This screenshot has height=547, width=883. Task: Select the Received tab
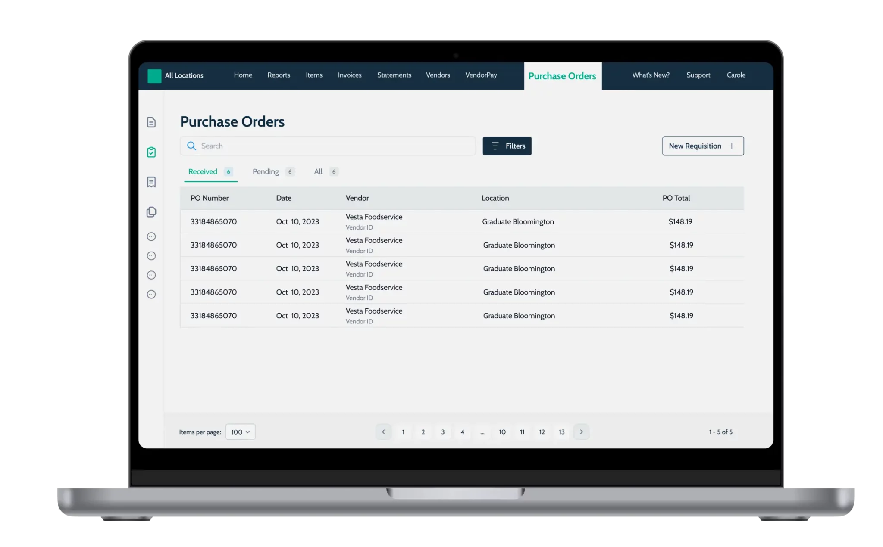click(202, 171)
